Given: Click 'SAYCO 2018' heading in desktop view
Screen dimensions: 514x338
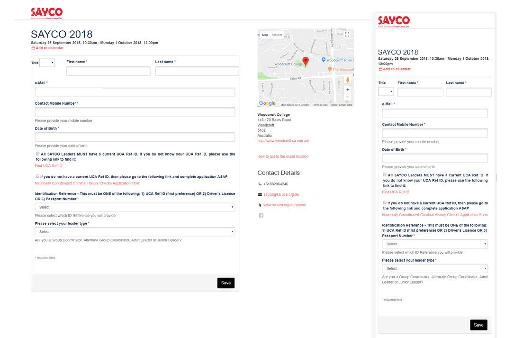Looking at the screenshot, I should coord(62,34).
